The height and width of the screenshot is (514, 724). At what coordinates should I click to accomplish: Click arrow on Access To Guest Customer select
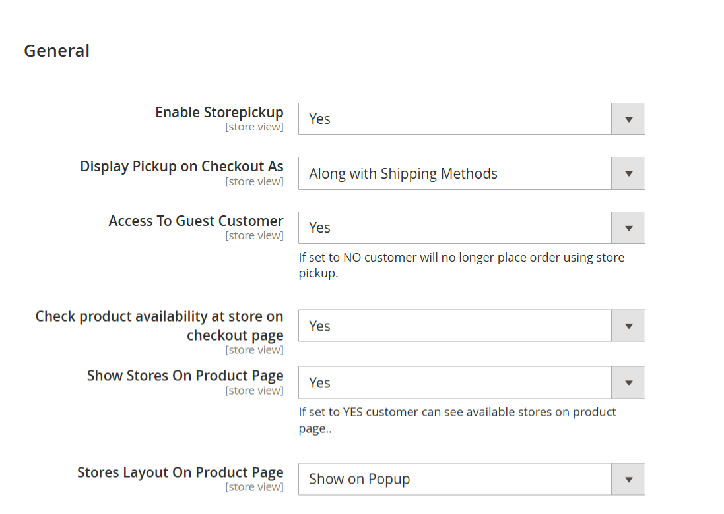628,228
